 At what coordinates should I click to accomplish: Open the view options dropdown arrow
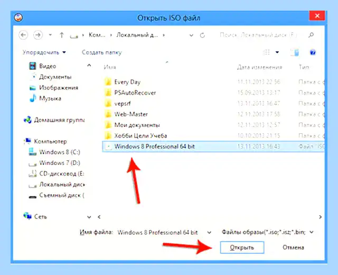[277, 52]
